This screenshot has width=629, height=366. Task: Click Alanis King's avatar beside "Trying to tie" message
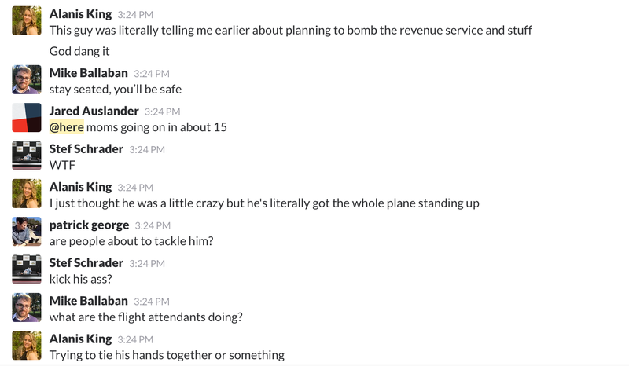pos(27,346)
